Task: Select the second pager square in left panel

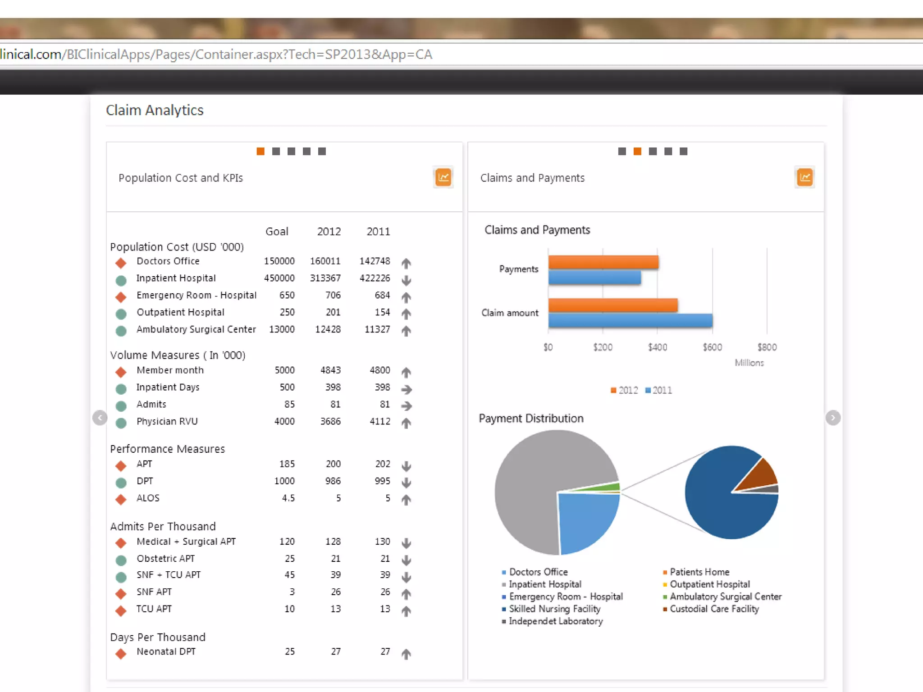Action: pyautogui.click(x=276, y=151)
